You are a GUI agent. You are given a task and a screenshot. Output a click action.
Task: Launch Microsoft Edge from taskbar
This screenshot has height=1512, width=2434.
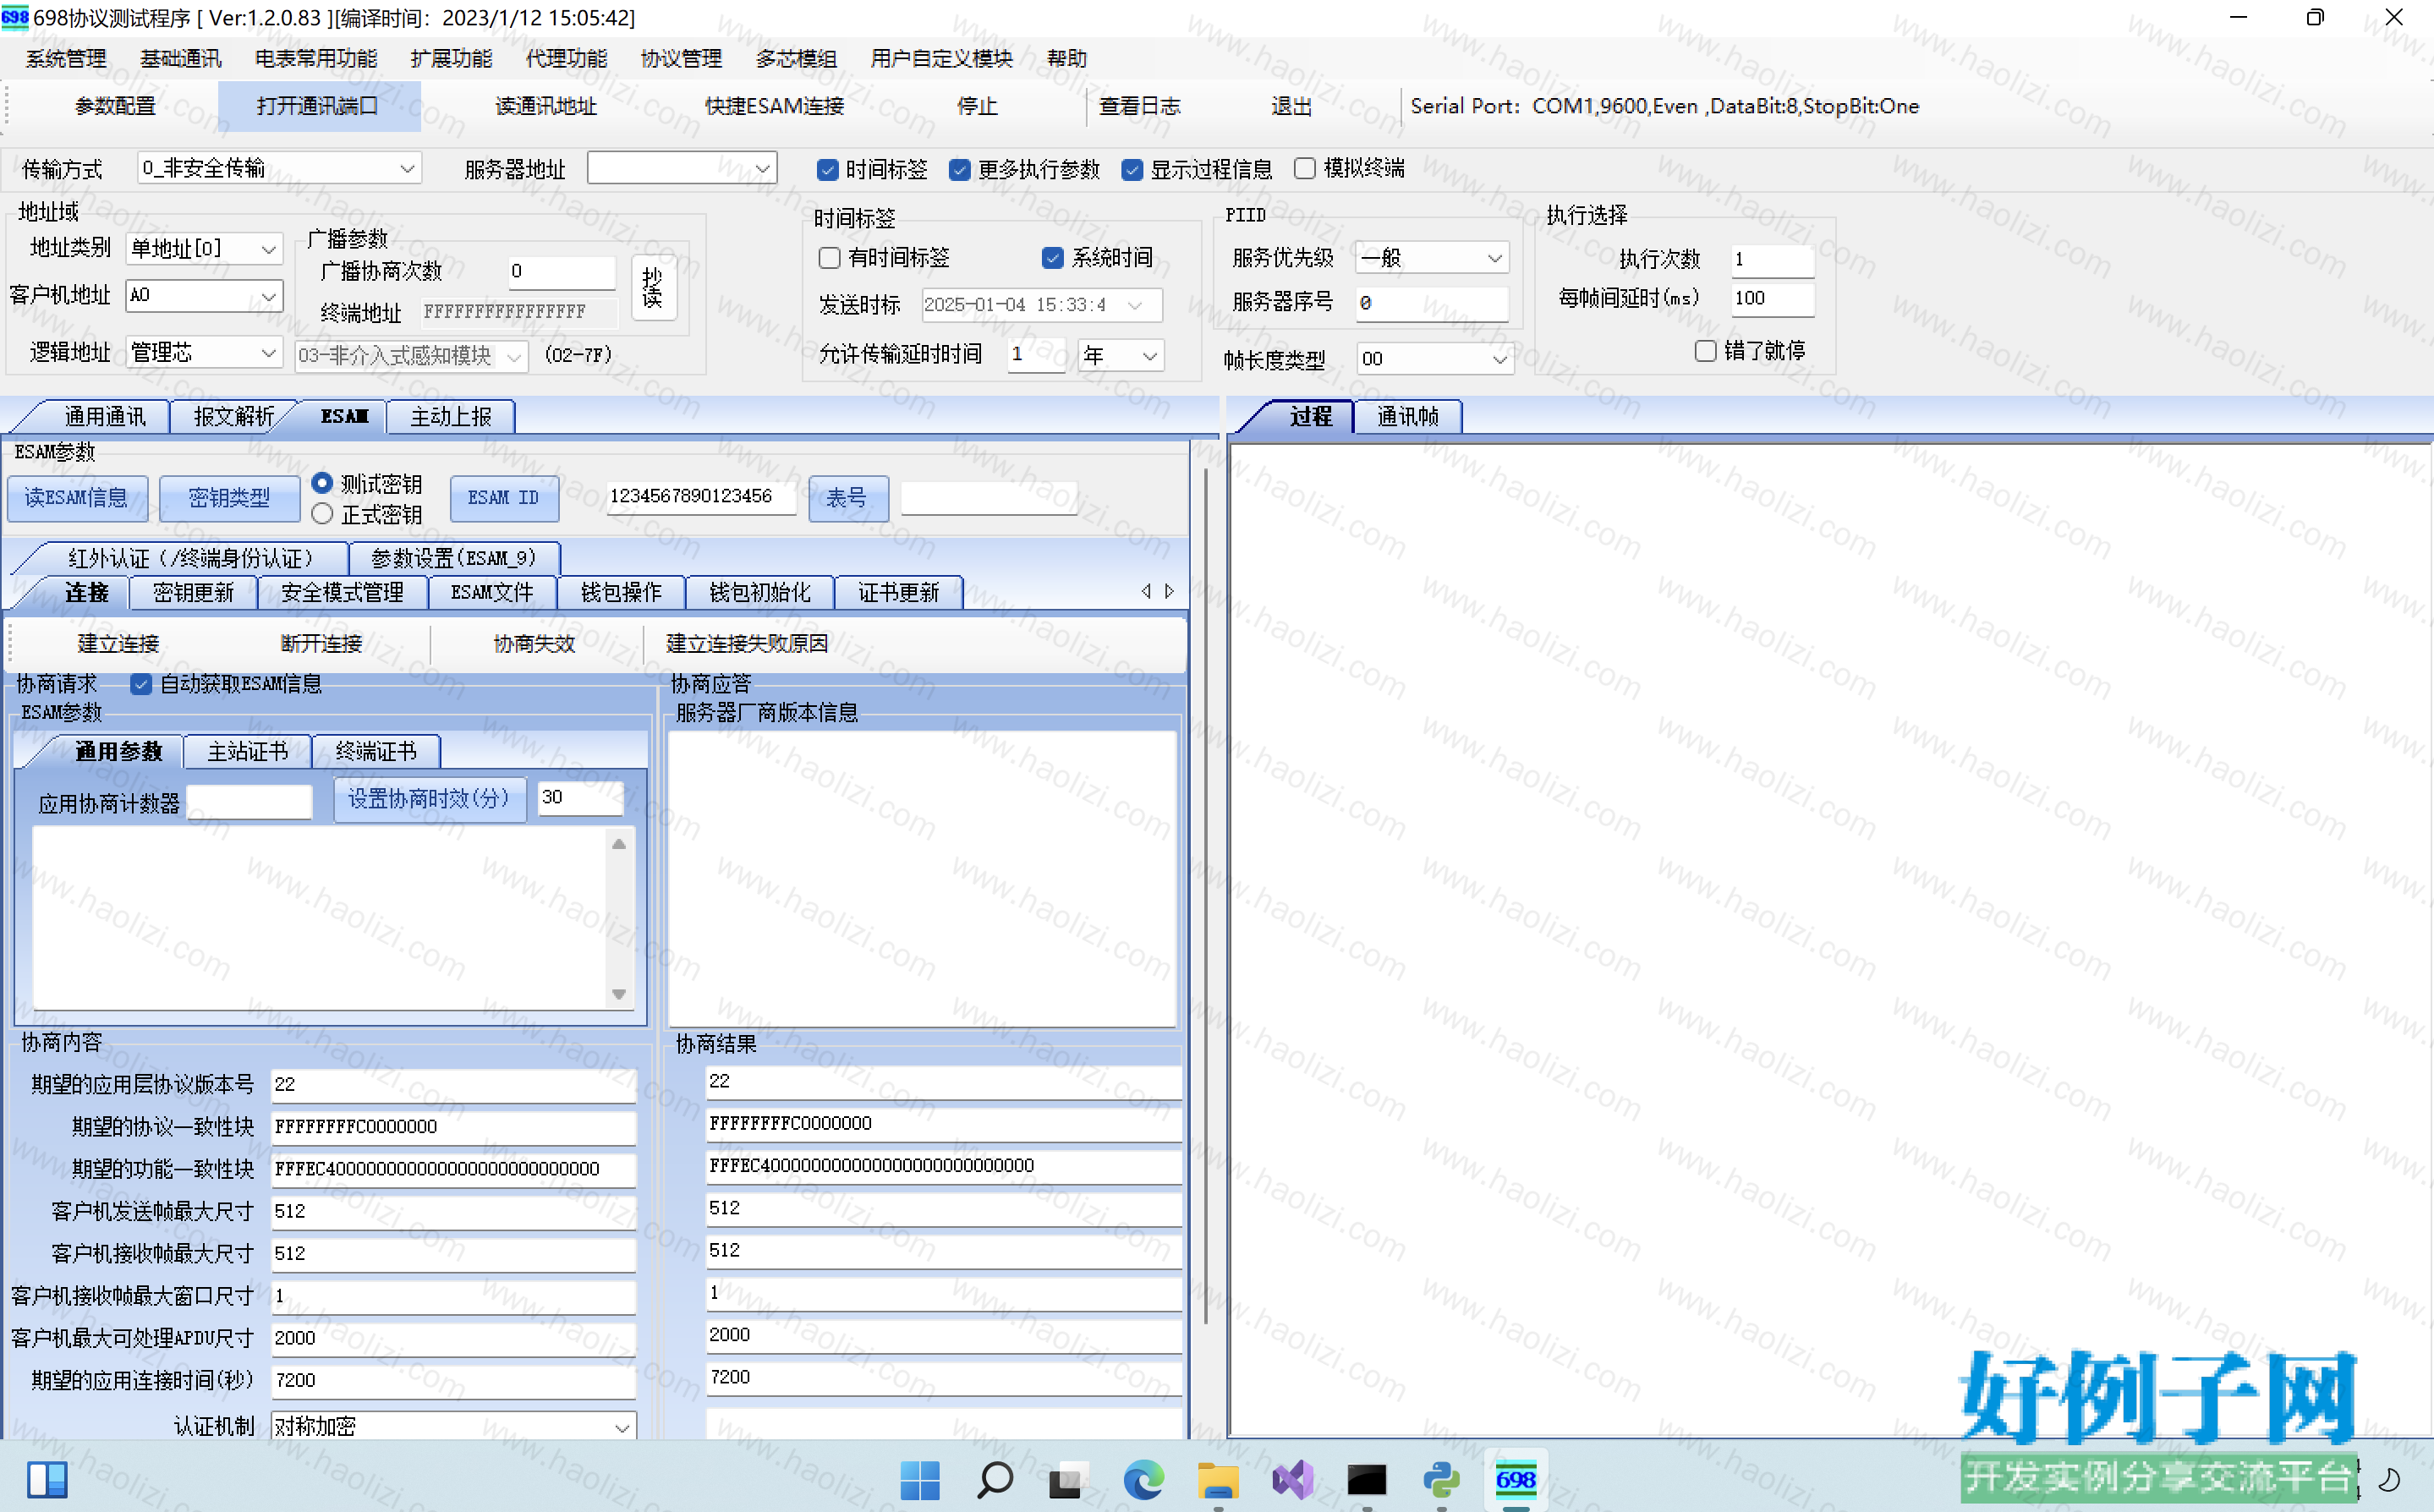point(1143,1479)
